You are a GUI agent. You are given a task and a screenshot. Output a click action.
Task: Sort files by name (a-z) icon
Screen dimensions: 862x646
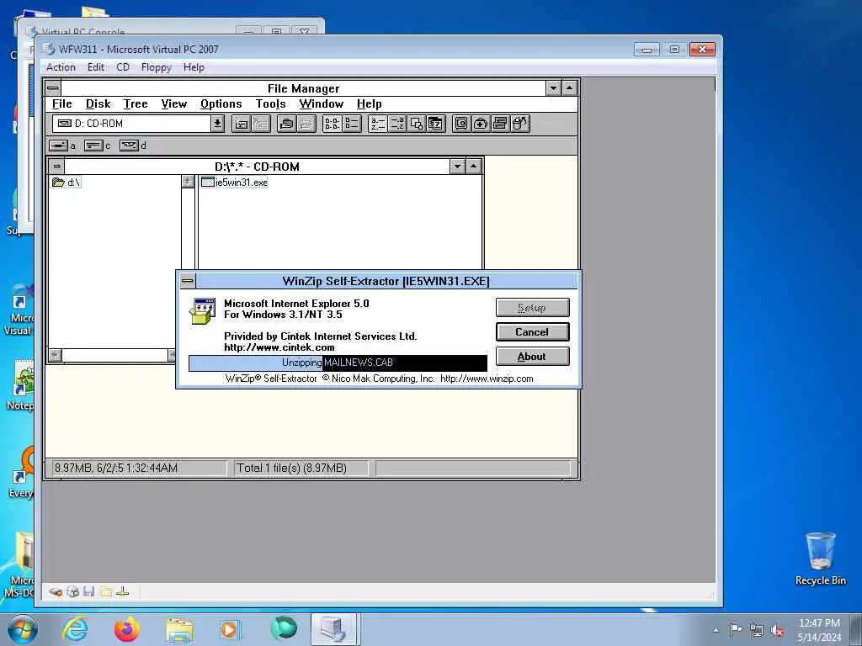(x=377, y=124)
